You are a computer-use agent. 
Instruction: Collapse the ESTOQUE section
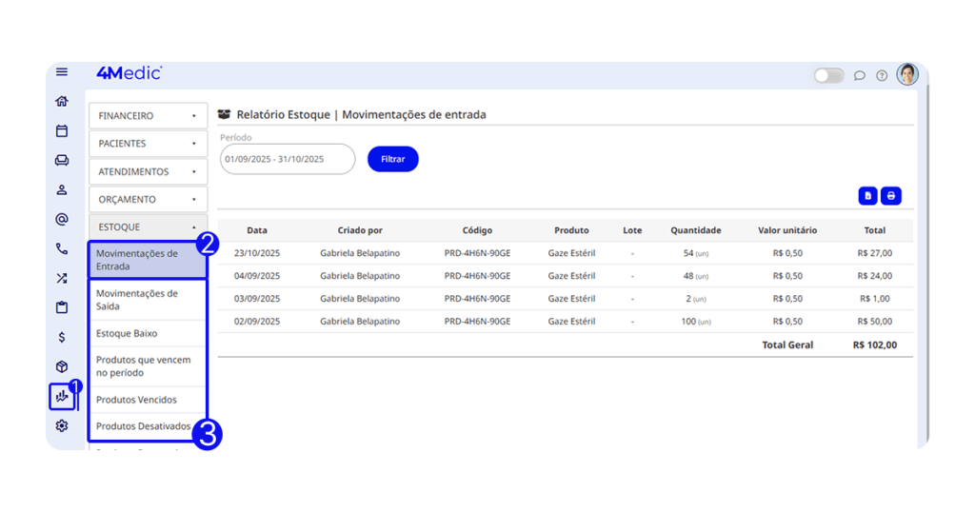click(149, 227)
